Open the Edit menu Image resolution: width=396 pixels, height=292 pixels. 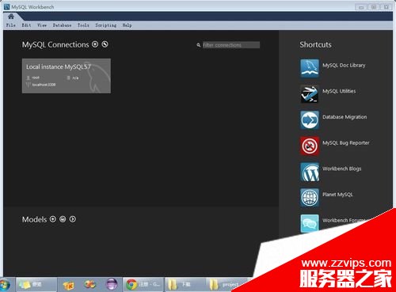[x=26, y=25]
